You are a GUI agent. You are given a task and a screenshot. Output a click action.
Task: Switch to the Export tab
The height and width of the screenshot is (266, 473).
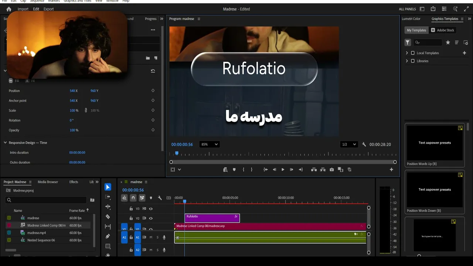click(48, 9)
